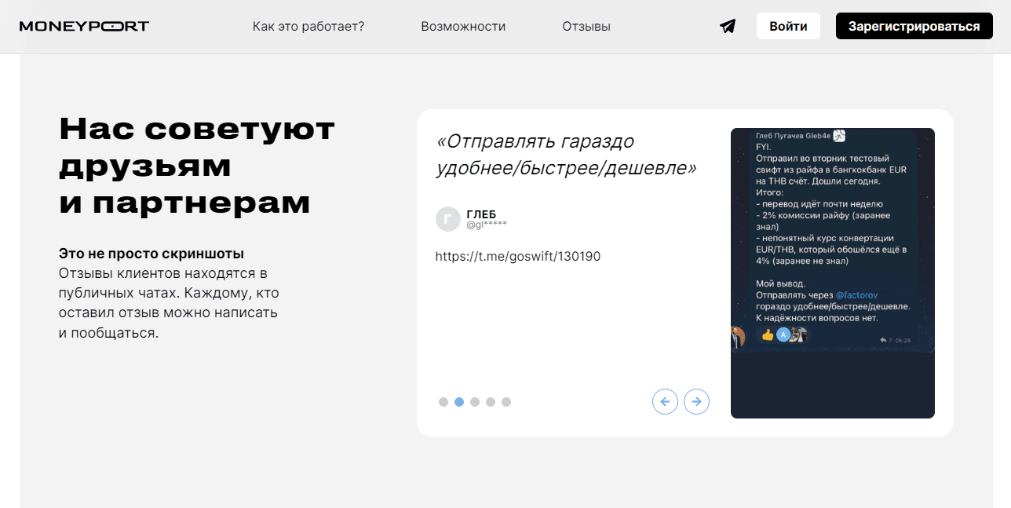This screenshot has height=508, width=1011.
Task: Open the 'Как это работает?' menu item
Action: pyautogui.click(x=308, y=26)
